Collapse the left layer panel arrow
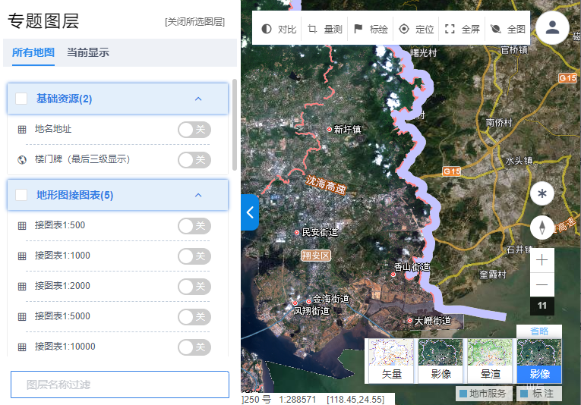 249,212
